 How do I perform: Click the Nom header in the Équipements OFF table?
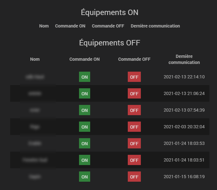[35, 59]
